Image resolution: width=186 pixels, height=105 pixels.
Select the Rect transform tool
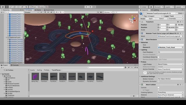click(18, 7)
